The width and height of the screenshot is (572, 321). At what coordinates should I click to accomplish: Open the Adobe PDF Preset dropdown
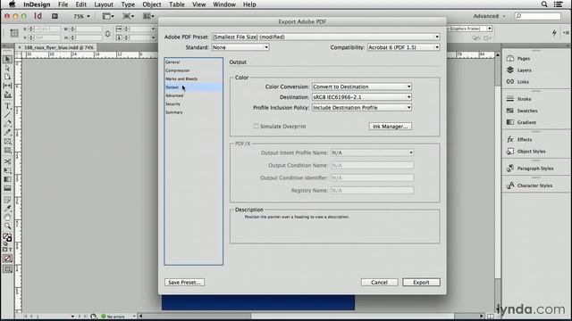point(325,37)
